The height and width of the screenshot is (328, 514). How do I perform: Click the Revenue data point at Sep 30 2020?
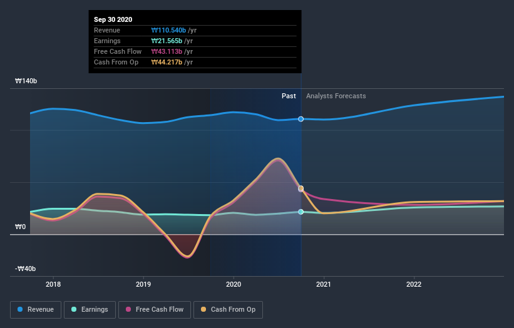click(x=301, y=119)
